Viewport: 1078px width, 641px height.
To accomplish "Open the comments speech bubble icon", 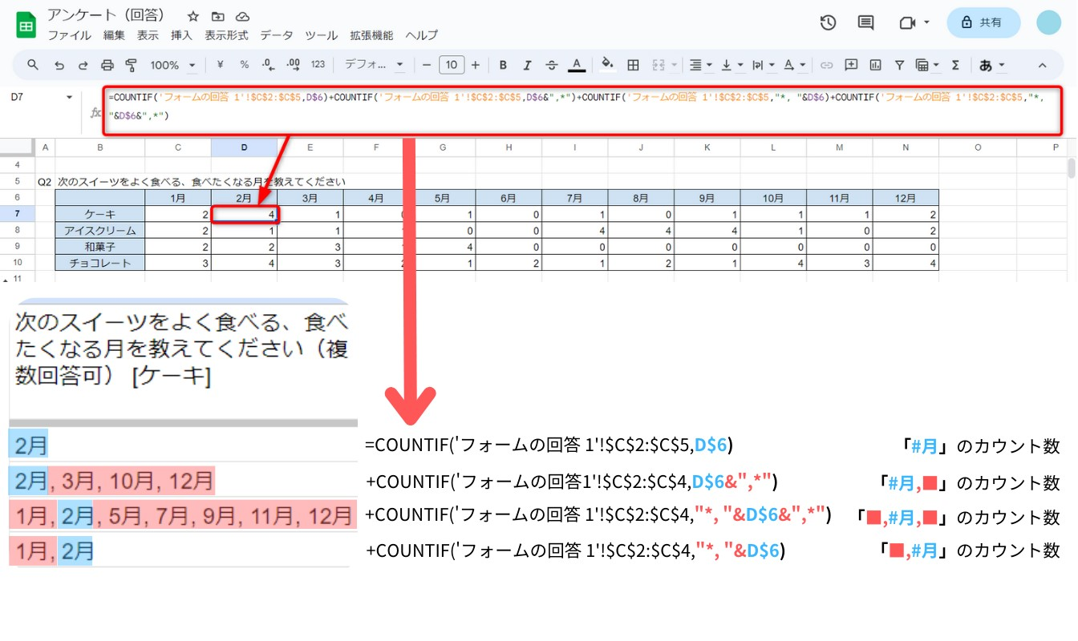I will click(865, 22).
